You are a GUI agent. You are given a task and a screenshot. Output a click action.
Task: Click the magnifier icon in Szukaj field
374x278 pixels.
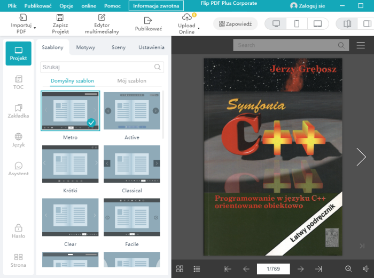(158, 67)
